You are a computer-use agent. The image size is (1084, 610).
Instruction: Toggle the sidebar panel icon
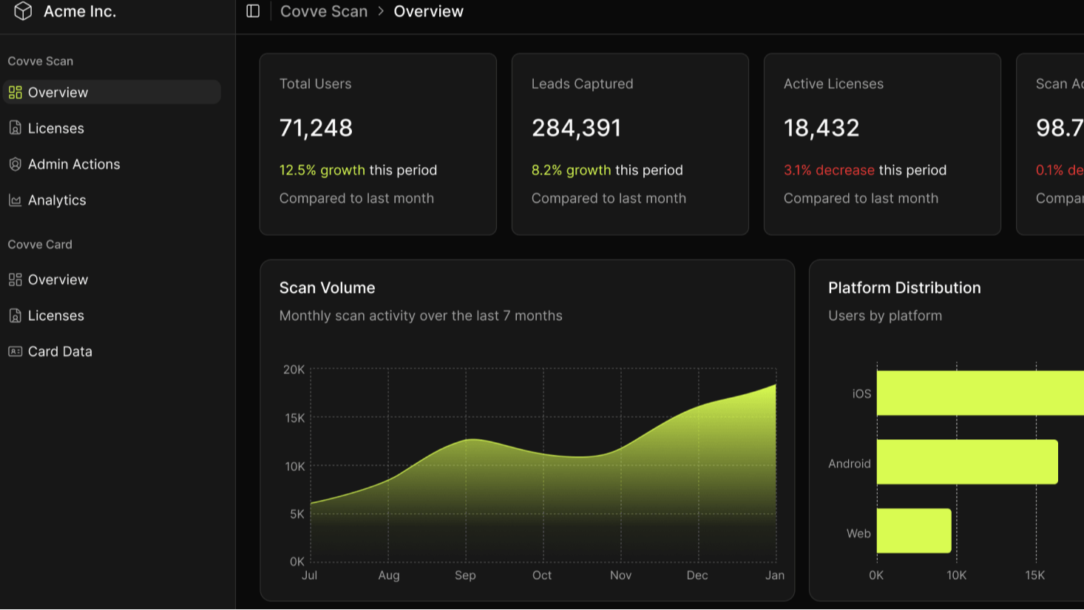(253, 11)
